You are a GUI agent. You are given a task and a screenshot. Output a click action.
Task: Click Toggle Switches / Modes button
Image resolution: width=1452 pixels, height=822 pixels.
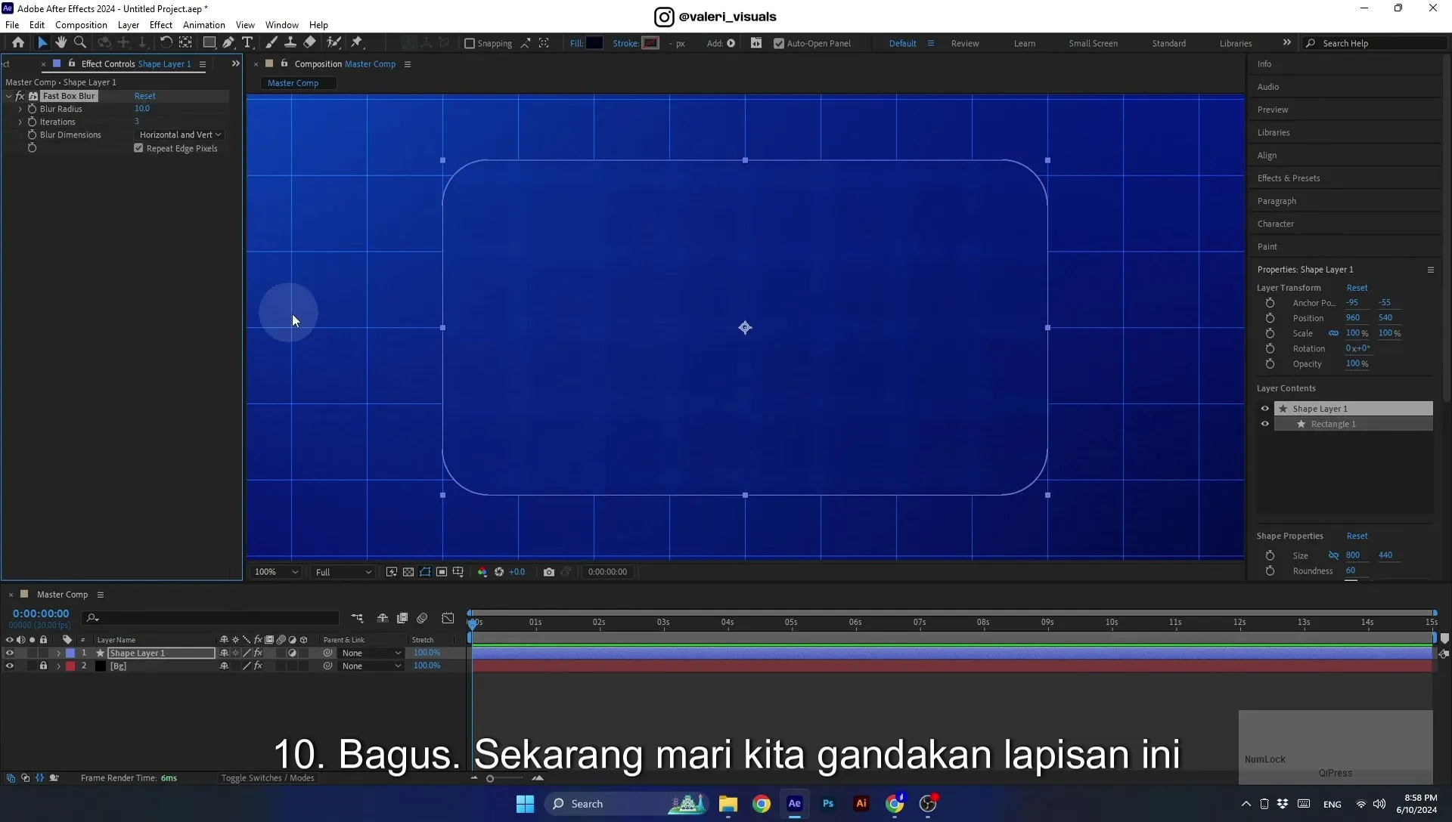(268, 778)
